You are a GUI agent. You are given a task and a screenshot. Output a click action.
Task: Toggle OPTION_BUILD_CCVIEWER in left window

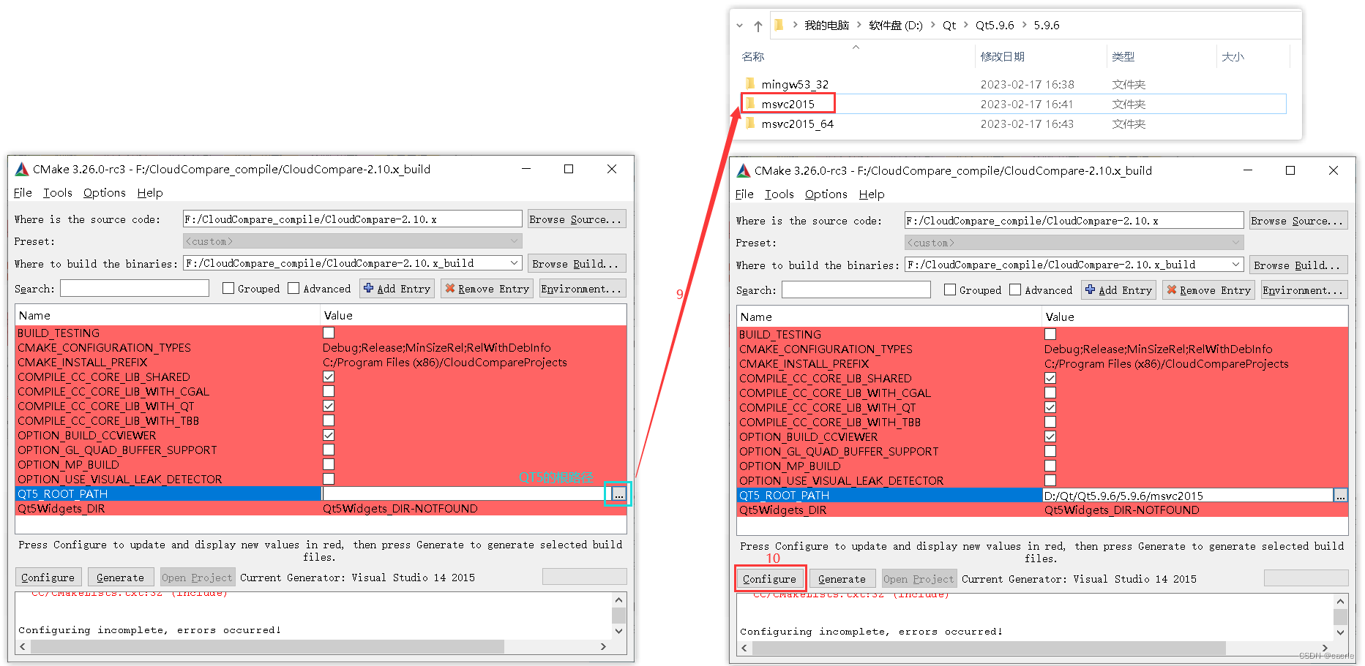click(329, 435)
